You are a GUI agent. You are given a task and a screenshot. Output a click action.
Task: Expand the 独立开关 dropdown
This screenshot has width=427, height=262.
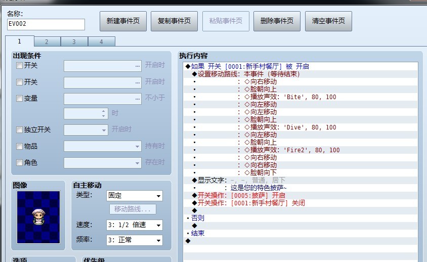pos(86,130)
